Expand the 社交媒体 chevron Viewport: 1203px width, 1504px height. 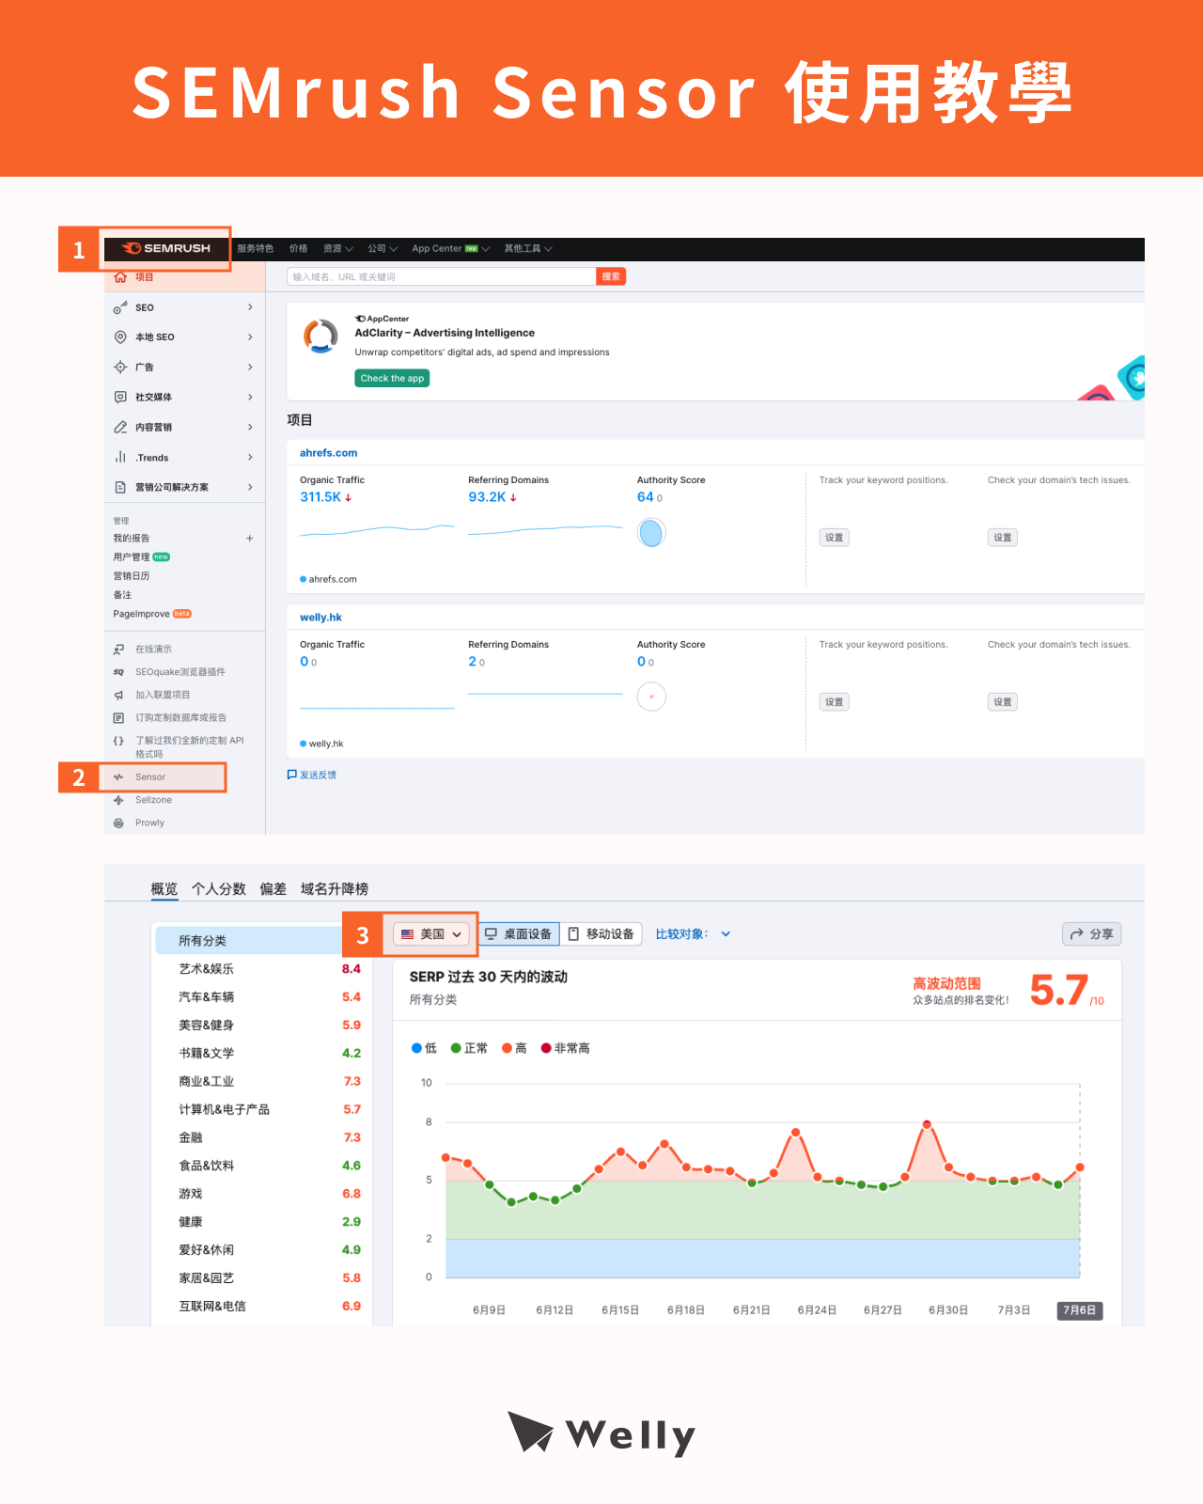coord(250,397)
